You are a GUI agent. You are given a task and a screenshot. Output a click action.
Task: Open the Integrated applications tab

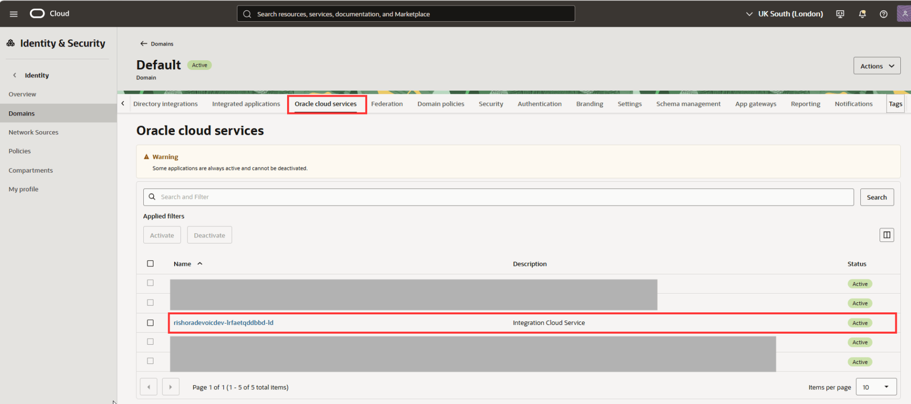(246, 104)
